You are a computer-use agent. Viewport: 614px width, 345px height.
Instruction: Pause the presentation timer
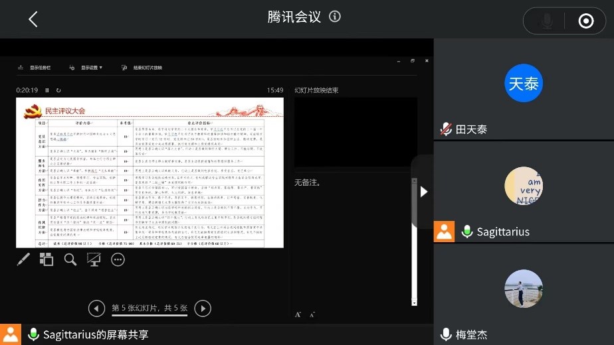coord(47,90)
